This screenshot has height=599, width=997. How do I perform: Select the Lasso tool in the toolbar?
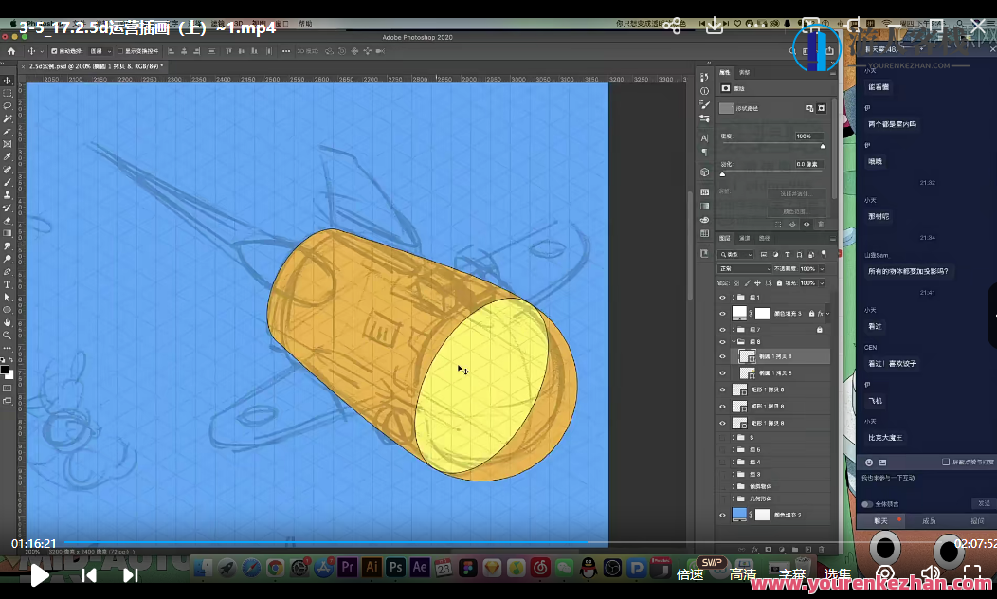pos(8,106)
